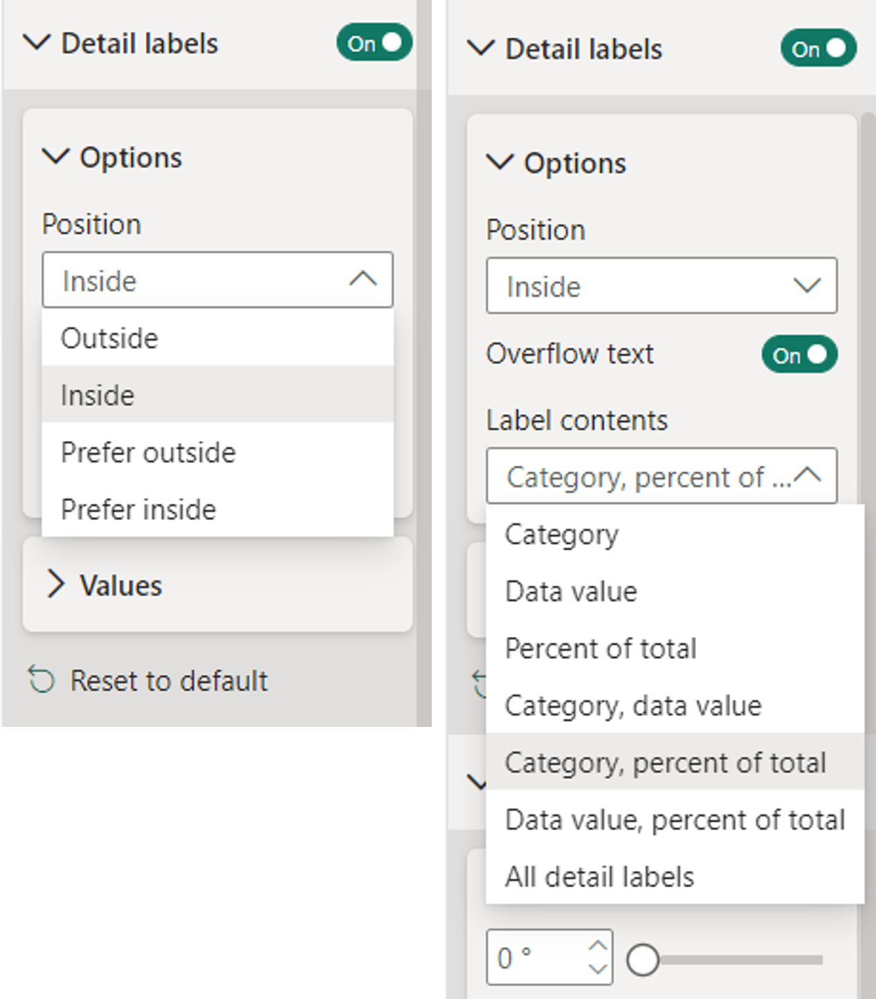
Task: Select Prefer inside from the position list
Action: (138, 510)
